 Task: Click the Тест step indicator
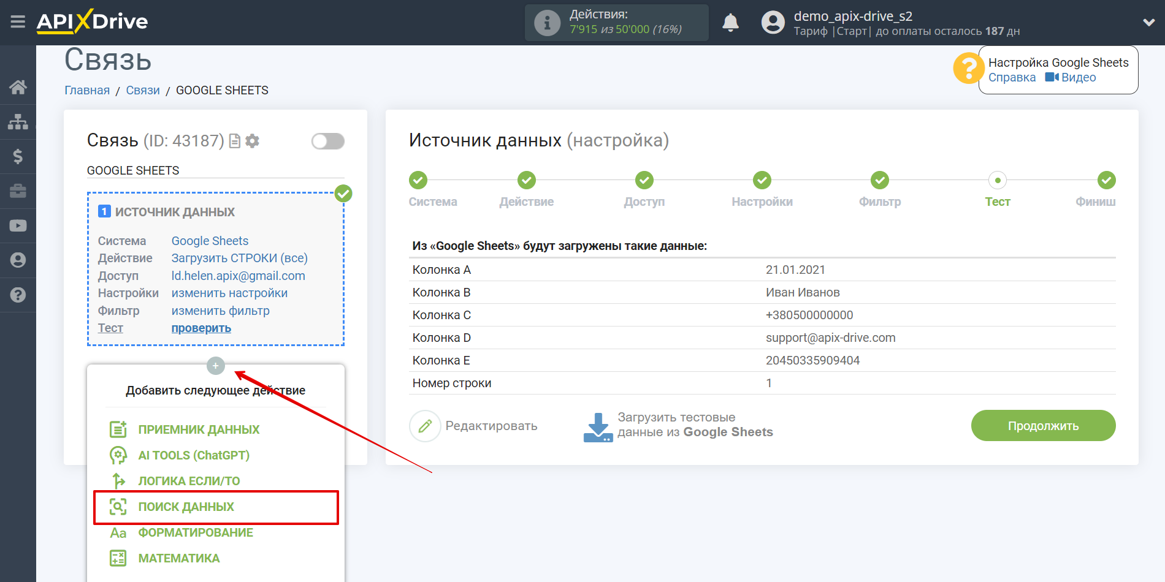pyautogui.click(x=998, y=180)
